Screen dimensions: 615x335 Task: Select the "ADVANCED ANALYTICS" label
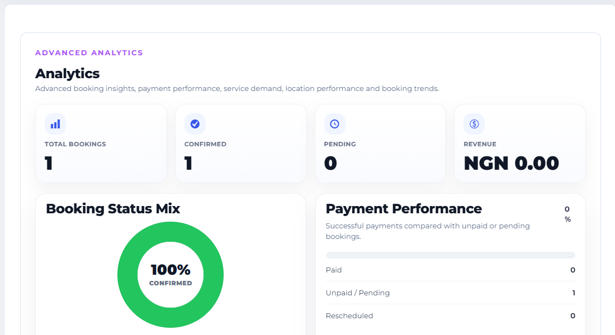89,53
